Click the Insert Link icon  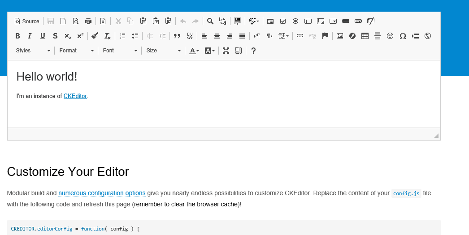[300, 36]
